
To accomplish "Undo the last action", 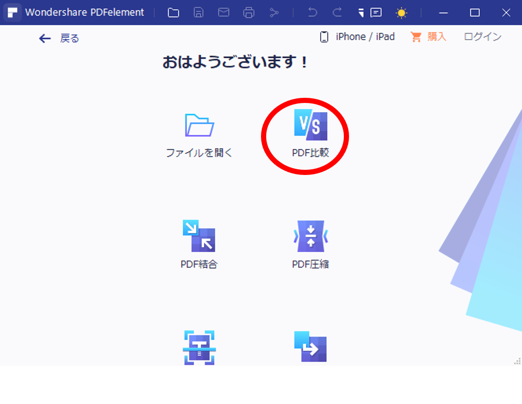I will point(312,12).
